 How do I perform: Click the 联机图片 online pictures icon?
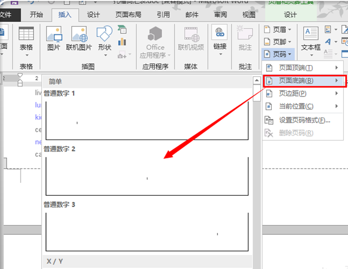[x=79, y=39]
